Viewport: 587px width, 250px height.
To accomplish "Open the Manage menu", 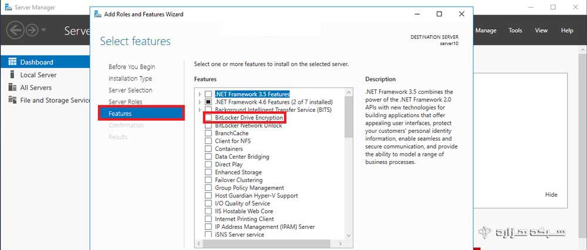I will click(485, 30).
